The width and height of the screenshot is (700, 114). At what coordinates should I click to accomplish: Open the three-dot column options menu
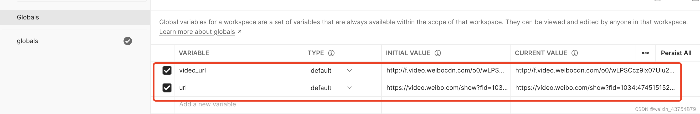645,53
